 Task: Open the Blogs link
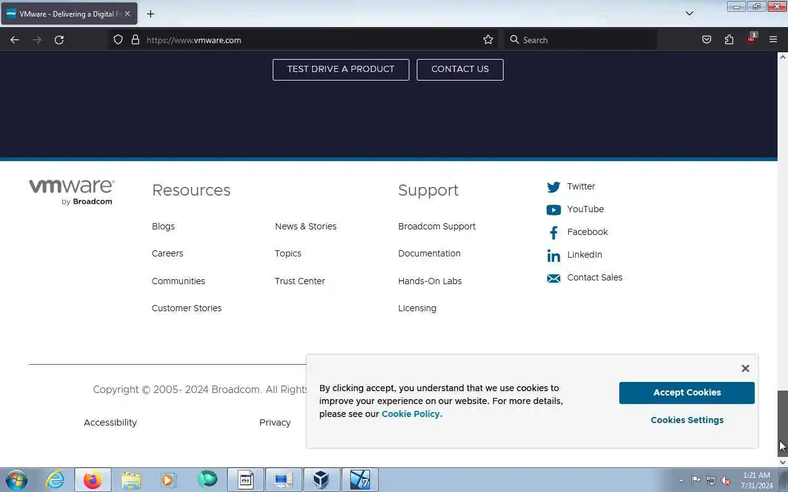click(163, 226)
